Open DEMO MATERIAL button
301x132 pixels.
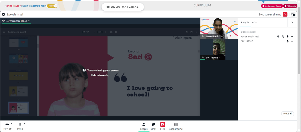(123, 7)
